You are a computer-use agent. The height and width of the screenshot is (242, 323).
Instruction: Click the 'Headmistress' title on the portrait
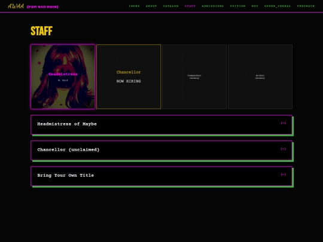(x=63, y=74)
